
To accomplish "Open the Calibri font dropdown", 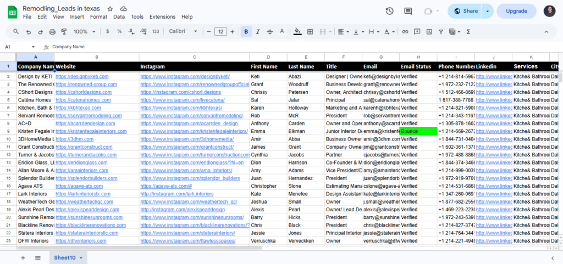I will click(183, 31).
